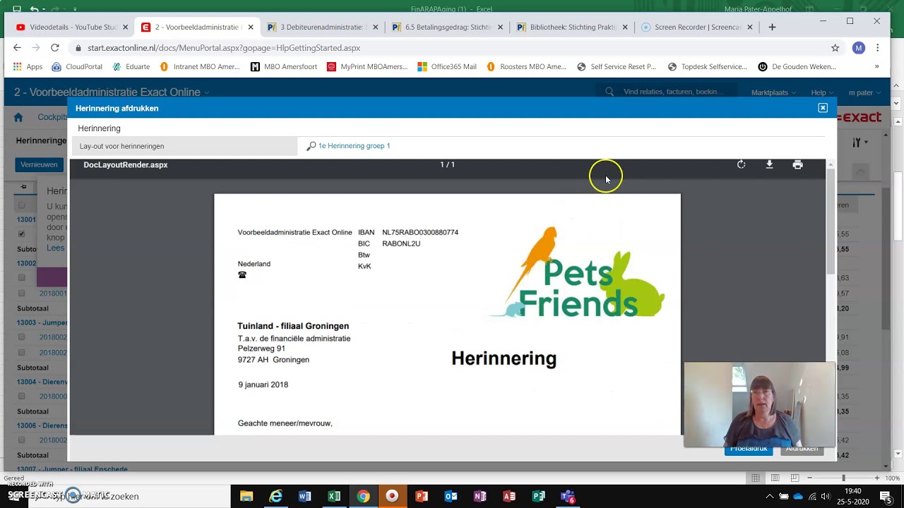Open the volume control in the tray
This screenshot has height=508, width=904.
click(x=826, y=496)
